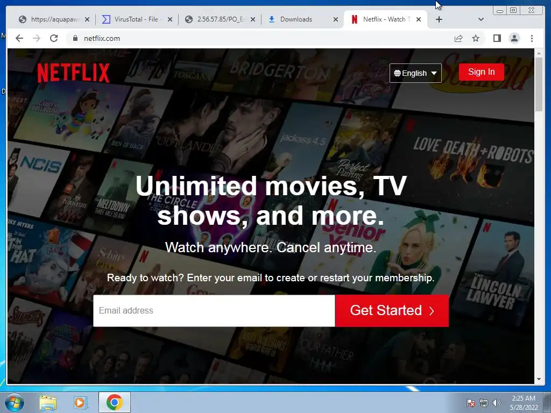551x413 pixels.
Task: Open the browser side panel icon
Action: [497, 38]
